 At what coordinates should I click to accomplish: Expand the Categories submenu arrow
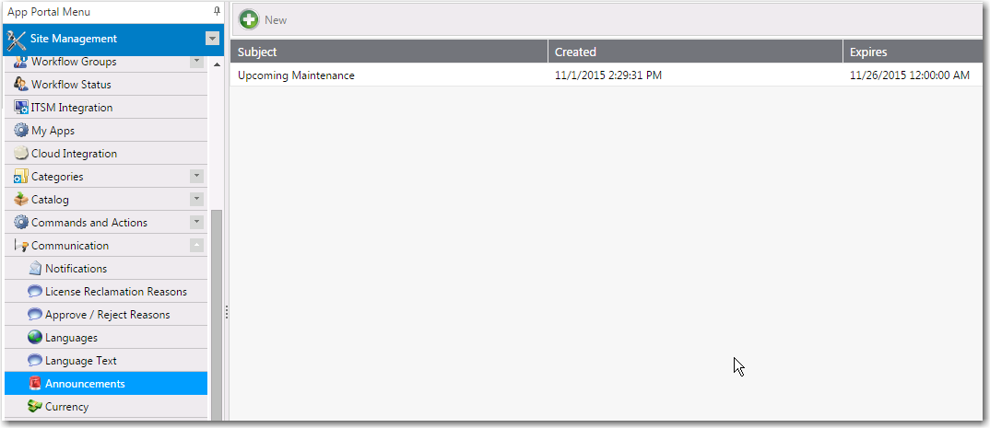[x=196, y=176]
